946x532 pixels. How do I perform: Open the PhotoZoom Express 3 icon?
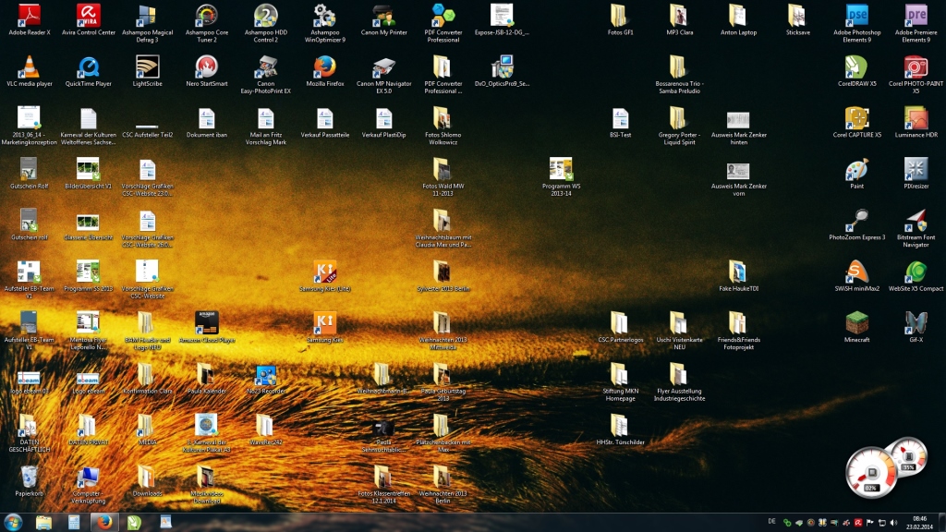856,220
